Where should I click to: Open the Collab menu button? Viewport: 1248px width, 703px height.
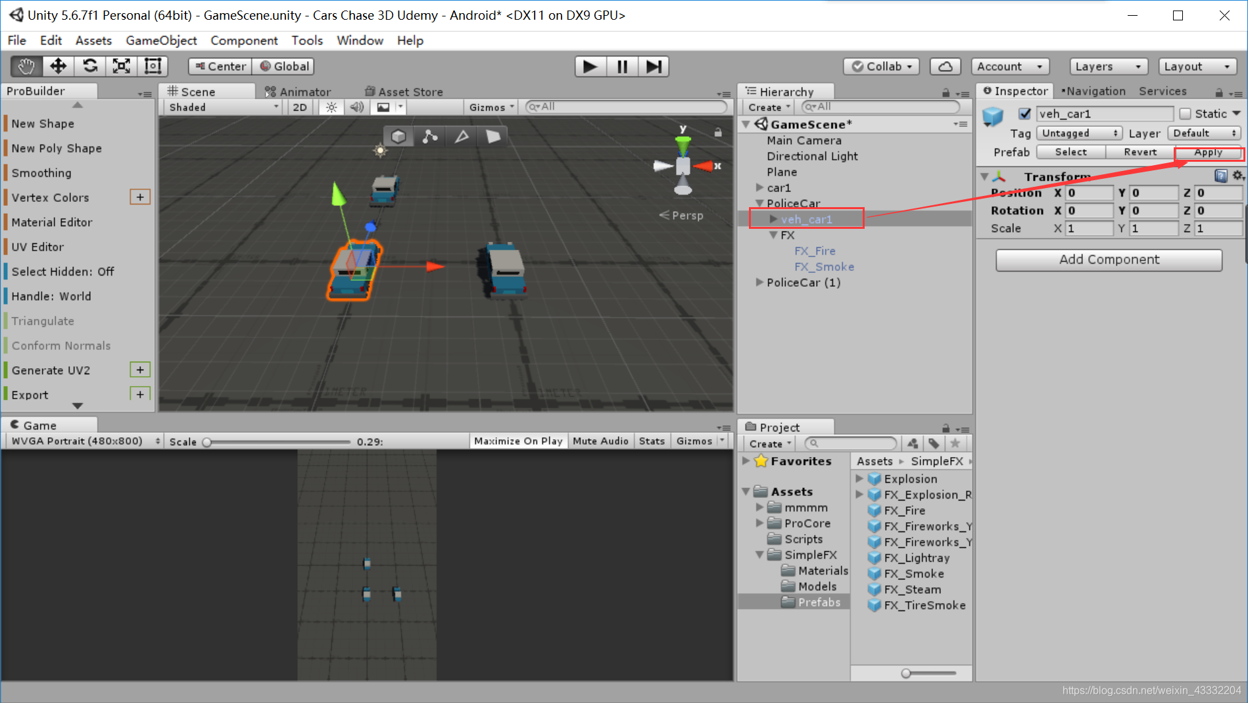882,66
